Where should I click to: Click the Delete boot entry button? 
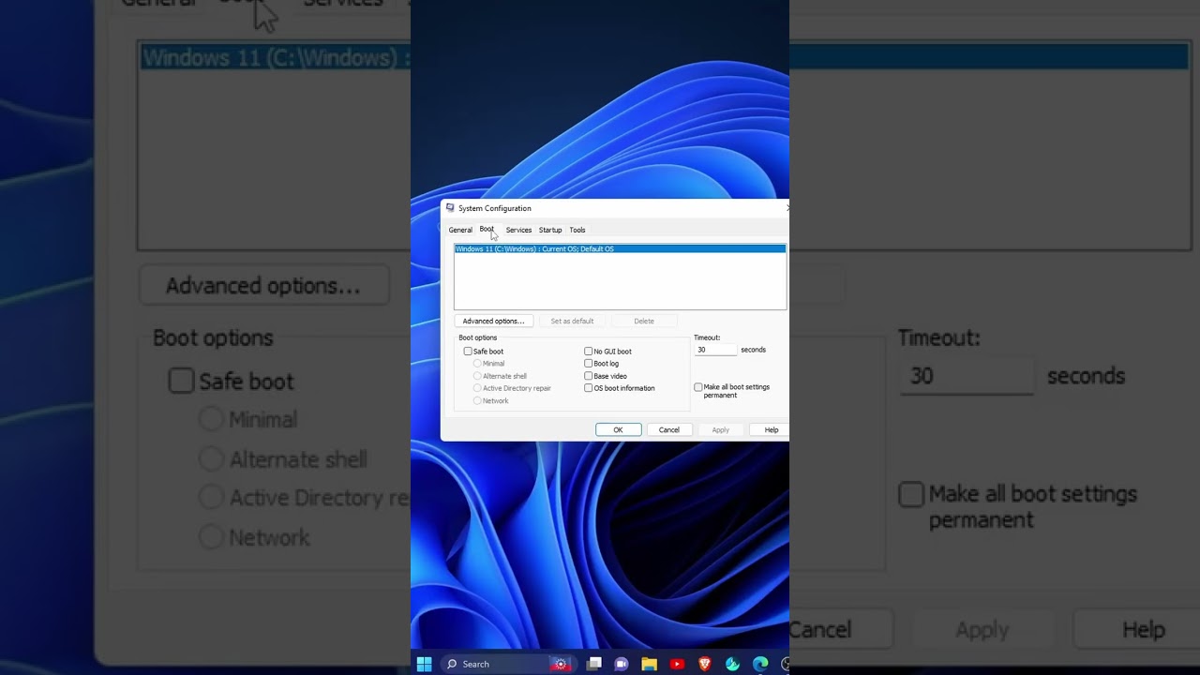644,321
